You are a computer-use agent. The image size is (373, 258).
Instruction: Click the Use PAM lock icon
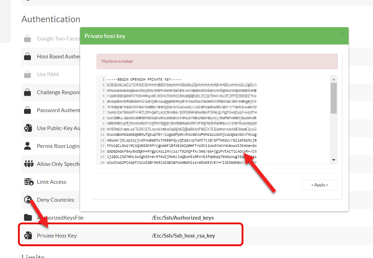point(27,75)
